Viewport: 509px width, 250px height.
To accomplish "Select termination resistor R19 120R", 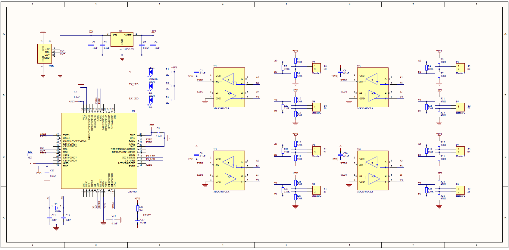I will tap(426, 150).
